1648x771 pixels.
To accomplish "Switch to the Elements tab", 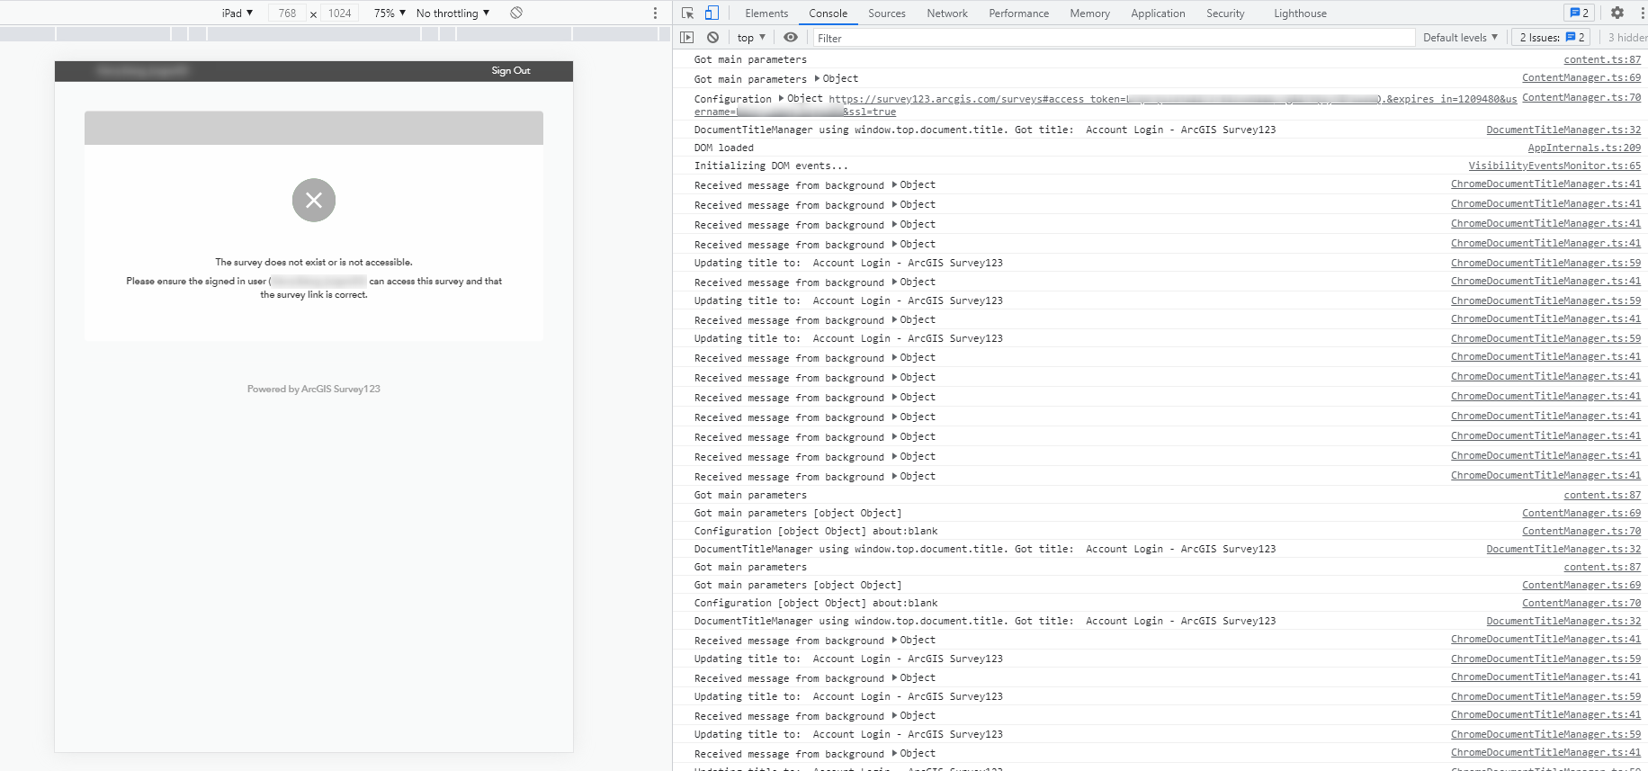I will tap(766, 13).
